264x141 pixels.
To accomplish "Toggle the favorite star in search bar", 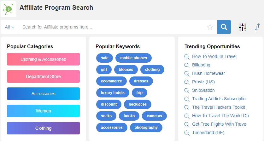I will click(x=210, y=27).
